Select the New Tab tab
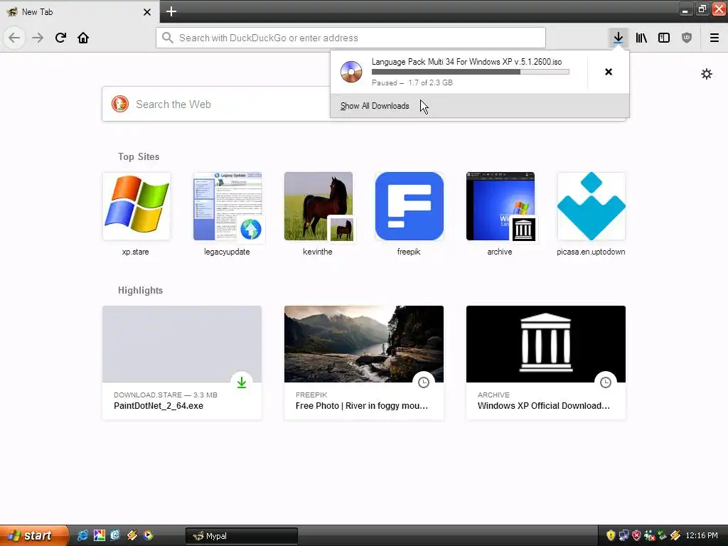Viewport: 728px width, 546px height. click(79, 11)
